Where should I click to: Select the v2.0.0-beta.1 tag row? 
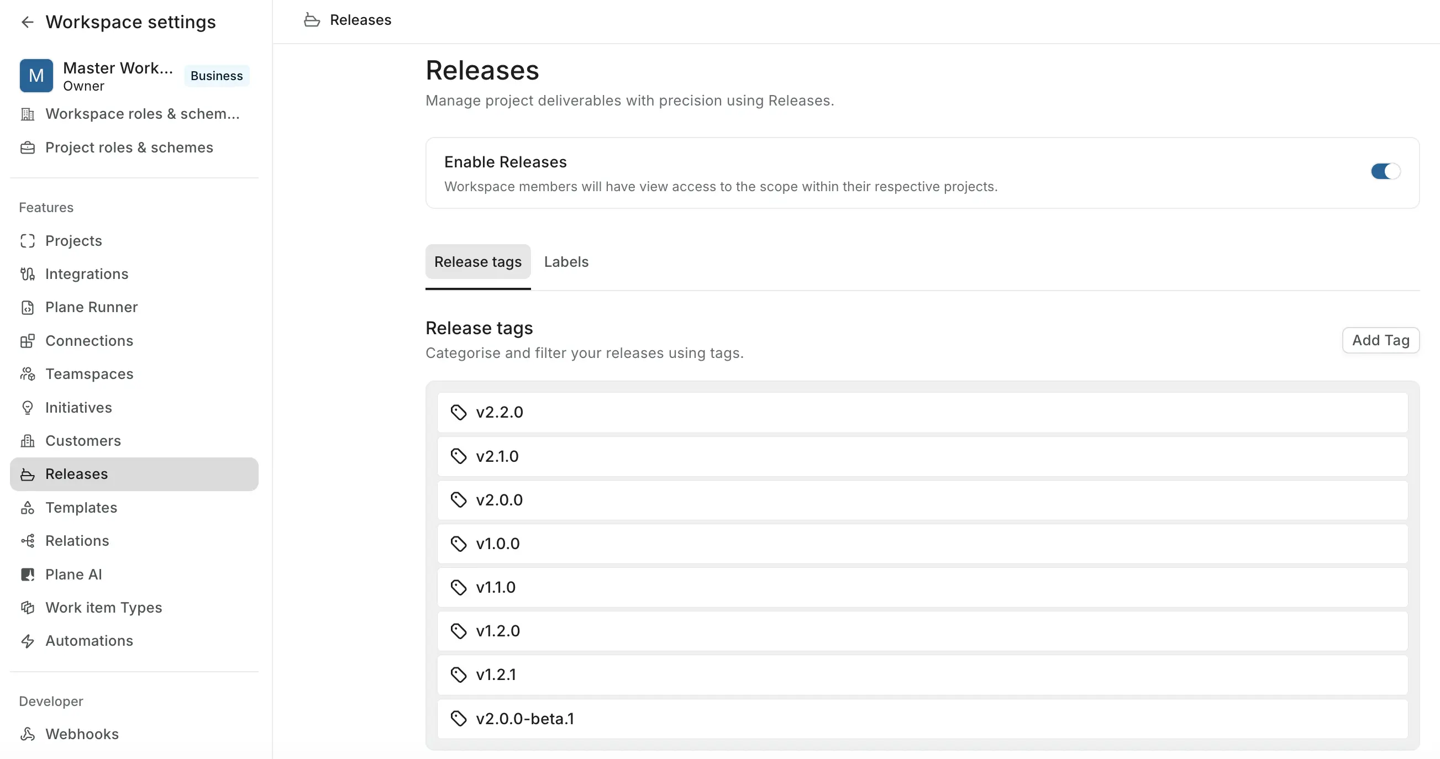click(x=922, y=719)
